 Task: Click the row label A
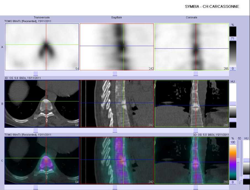pos(2,47)
